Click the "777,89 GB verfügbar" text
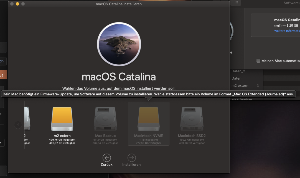300x178 pixels. [148, 143]
